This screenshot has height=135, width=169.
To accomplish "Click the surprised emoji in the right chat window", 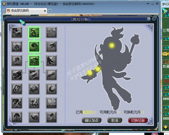I will pos(165,54).
